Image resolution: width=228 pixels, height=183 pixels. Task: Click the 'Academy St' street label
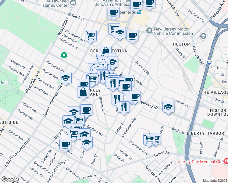pyautogui.click(x=142, y=68)
